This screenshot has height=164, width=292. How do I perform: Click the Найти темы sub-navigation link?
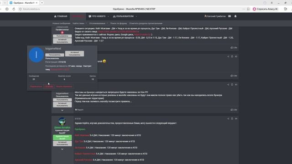click(x=78, y=23)
